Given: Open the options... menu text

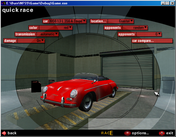Looking at the screenshot, I should tap(140, 133).
